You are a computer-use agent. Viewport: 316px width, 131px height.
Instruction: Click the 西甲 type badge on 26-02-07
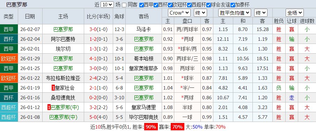[x=9, y=29]
